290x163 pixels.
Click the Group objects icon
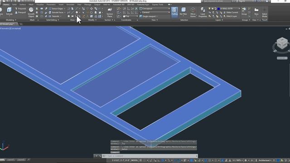244,11
